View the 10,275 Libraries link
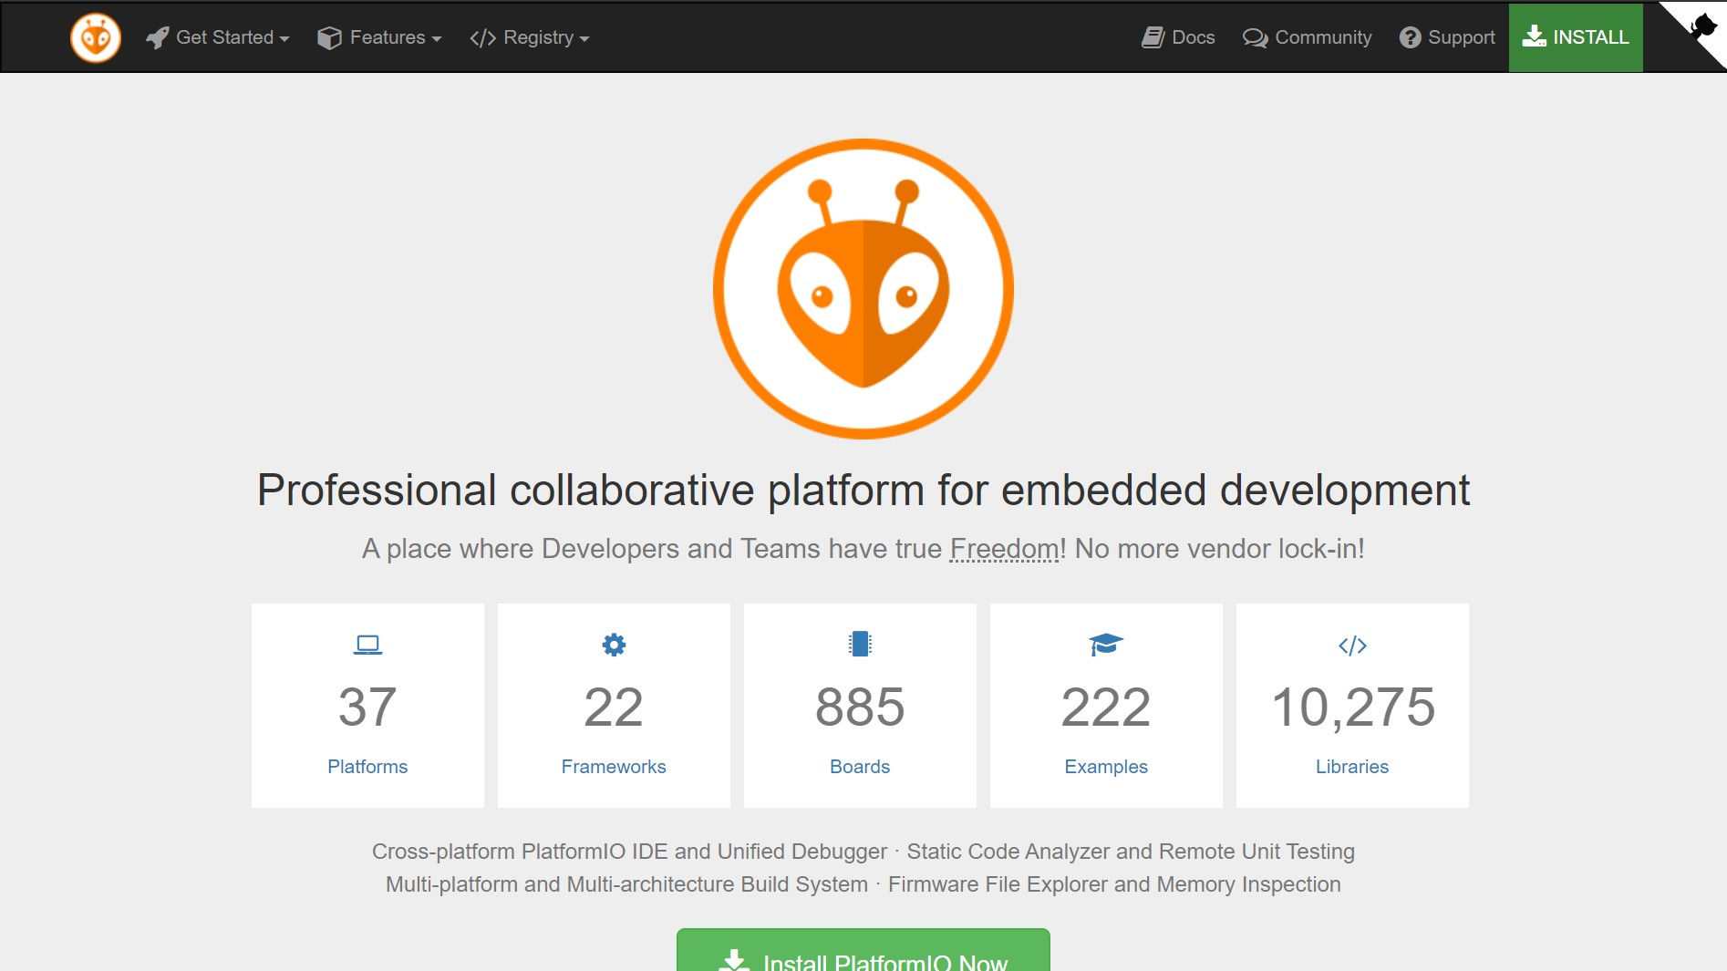Screen dimensions: 1727x971 (x=1352, y=766)
